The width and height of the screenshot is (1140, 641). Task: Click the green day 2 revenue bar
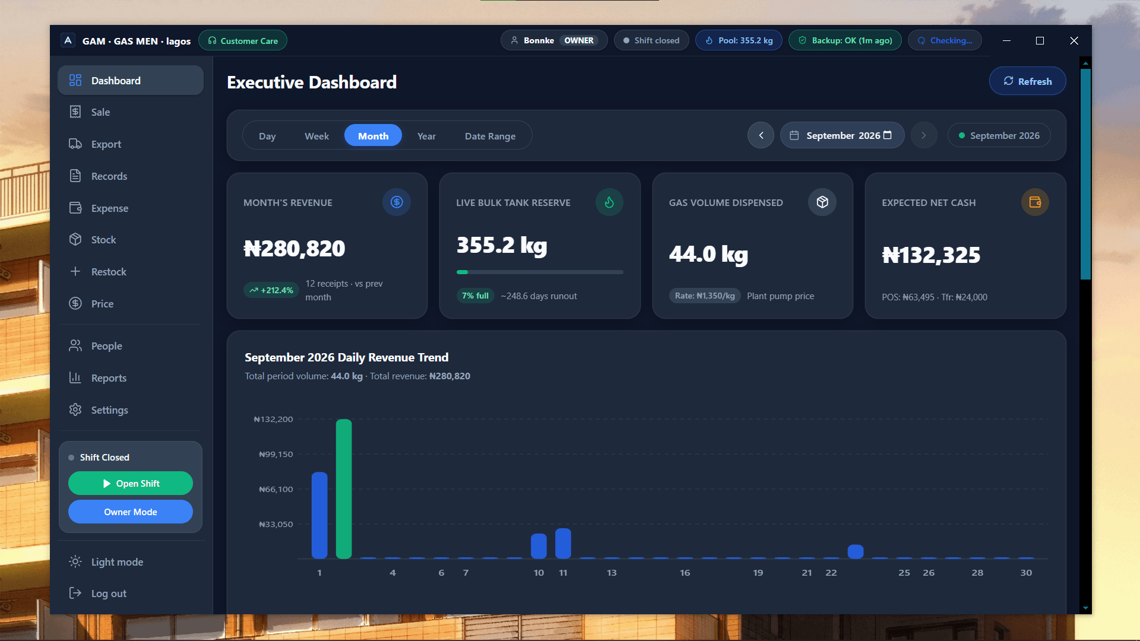(344, 489)
